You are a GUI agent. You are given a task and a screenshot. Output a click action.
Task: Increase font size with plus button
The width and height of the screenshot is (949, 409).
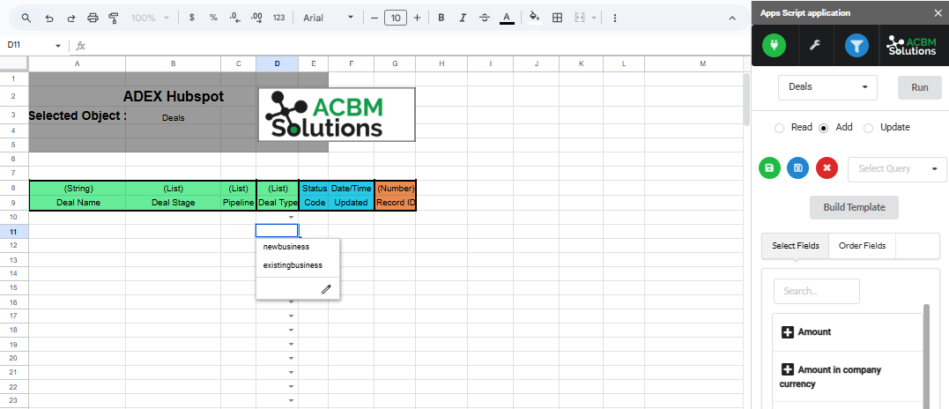[417, 19]
